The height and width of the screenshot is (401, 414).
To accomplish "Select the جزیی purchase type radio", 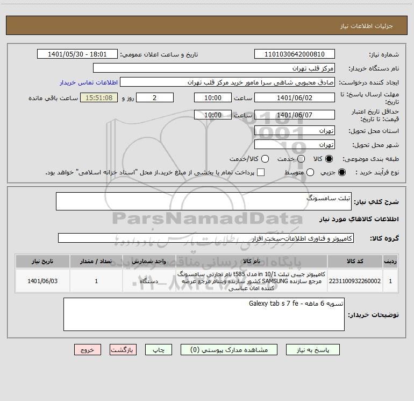I will [341, 172].
